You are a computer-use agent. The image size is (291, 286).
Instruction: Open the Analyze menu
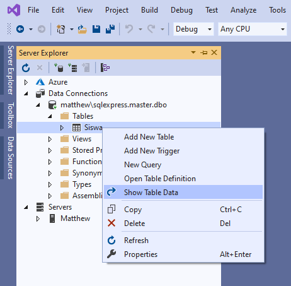tap(244, 10)
